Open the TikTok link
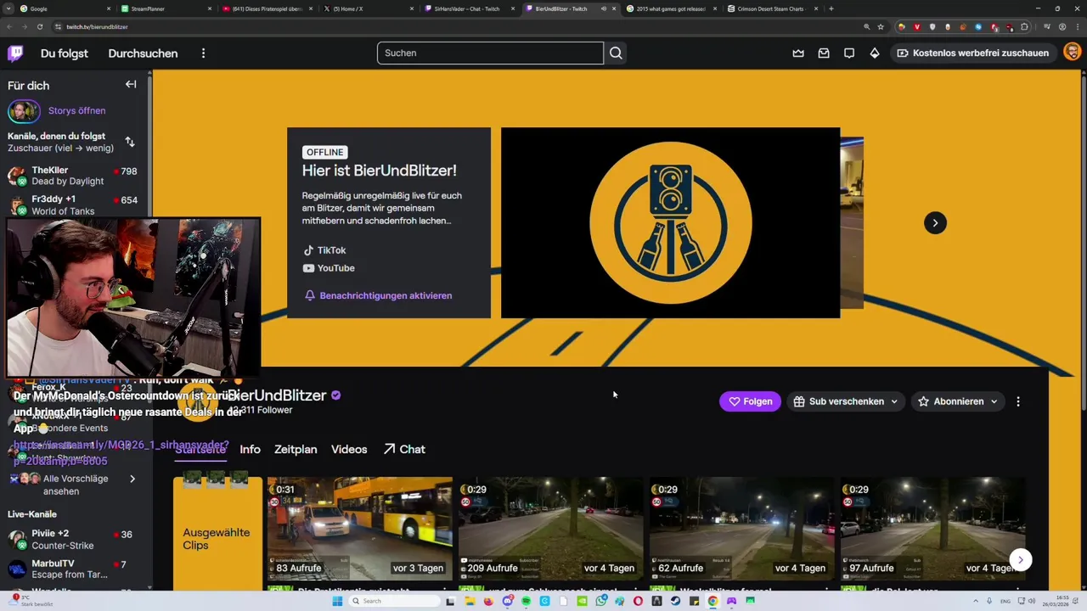The height and width of the screenshot is (611, 1087). pos(324,250)
